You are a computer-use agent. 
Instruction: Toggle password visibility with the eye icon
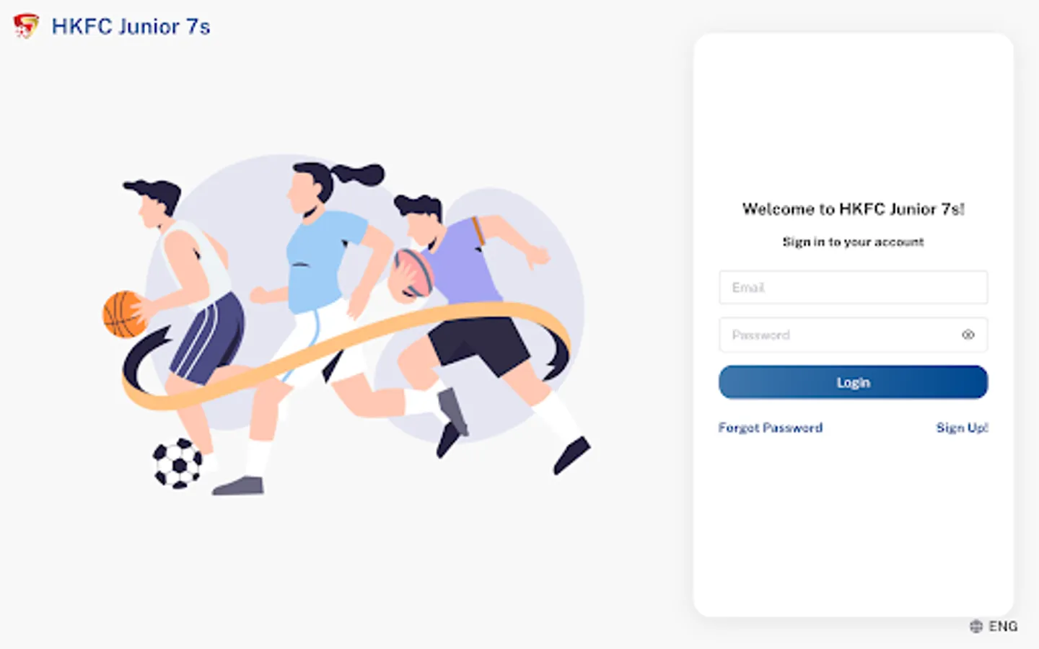[x=968, y=335]
